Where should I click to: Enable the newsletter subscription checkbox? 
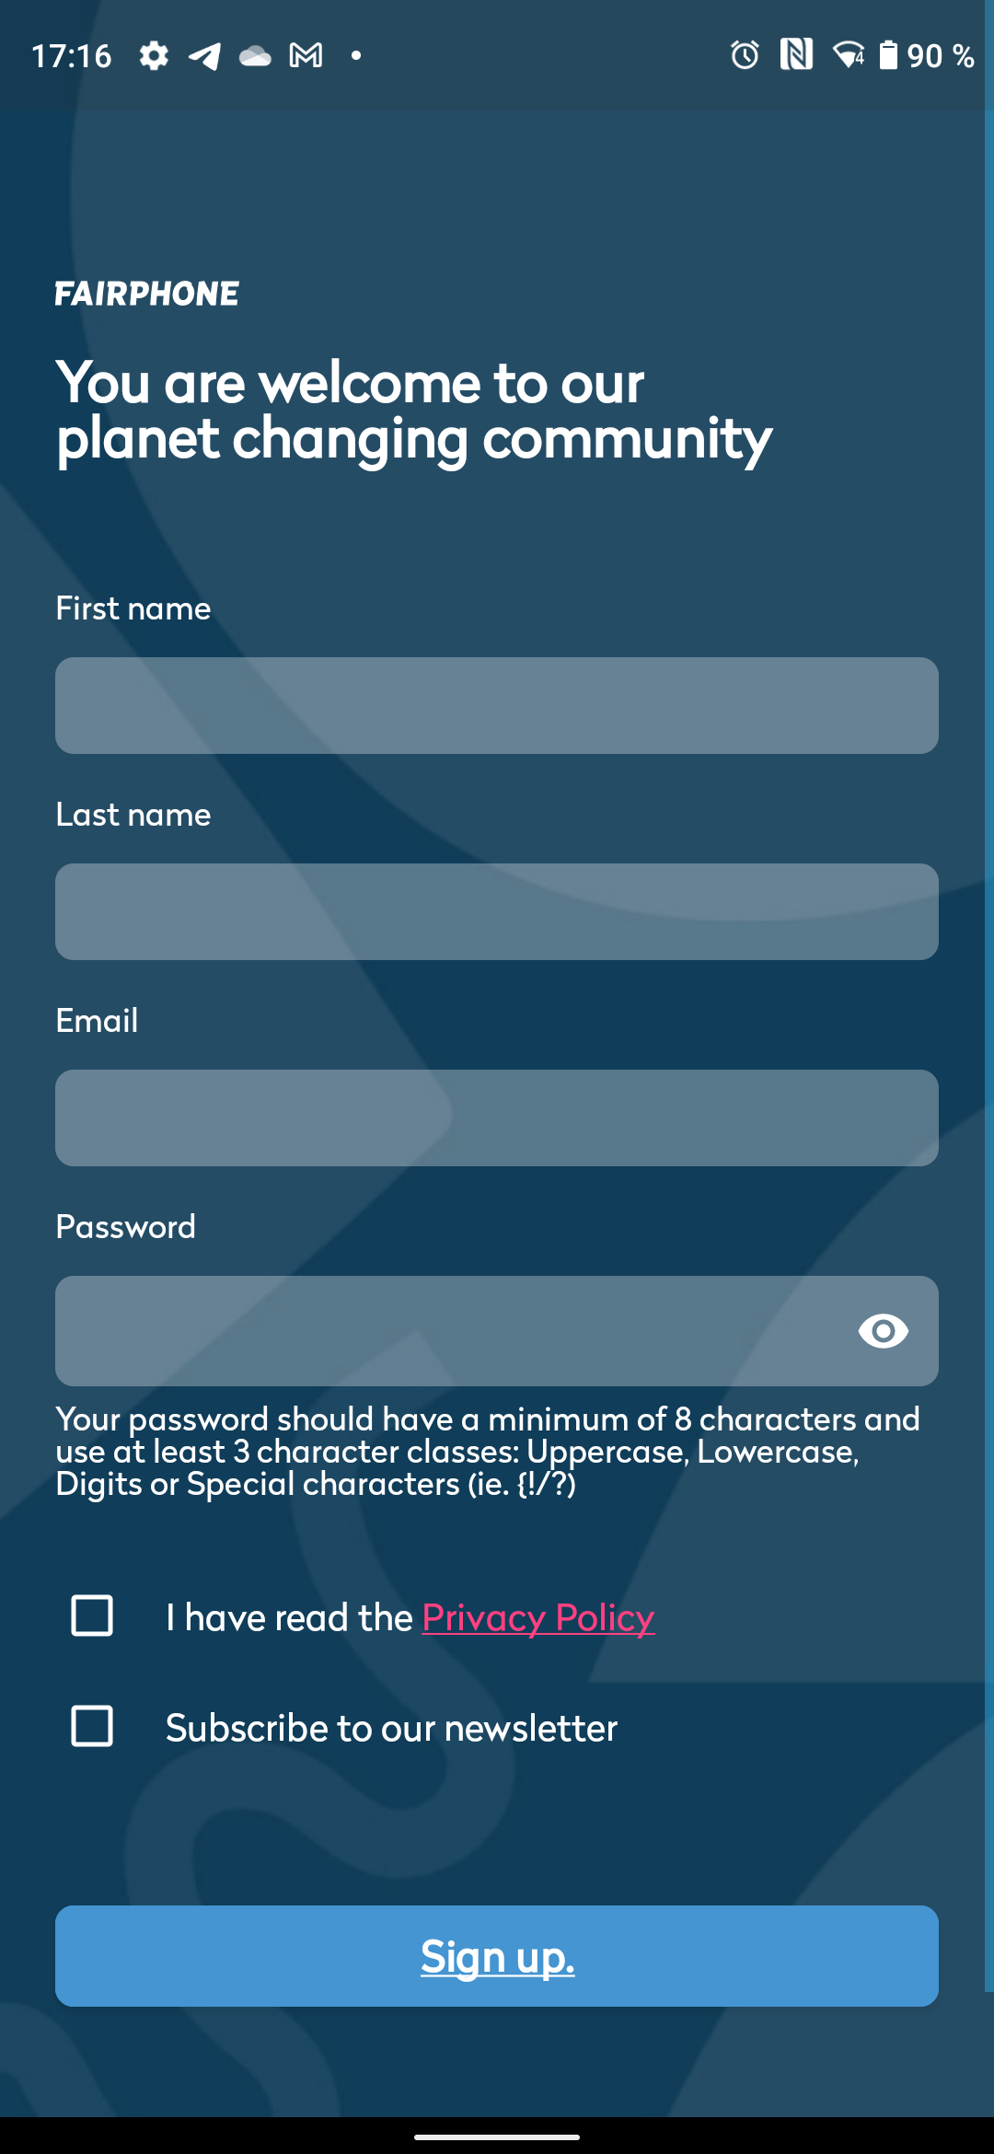92,1726
